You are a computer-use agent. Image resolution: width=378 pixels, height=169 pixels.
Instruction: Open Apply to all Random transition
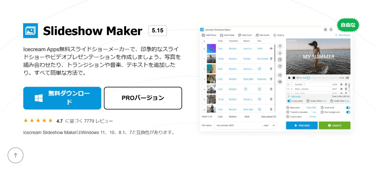[x=233, y=117]
